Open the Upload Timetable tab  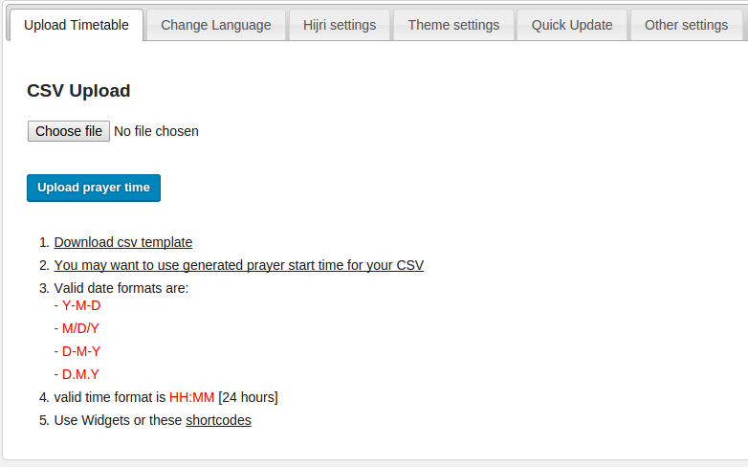tap(77, 25)
